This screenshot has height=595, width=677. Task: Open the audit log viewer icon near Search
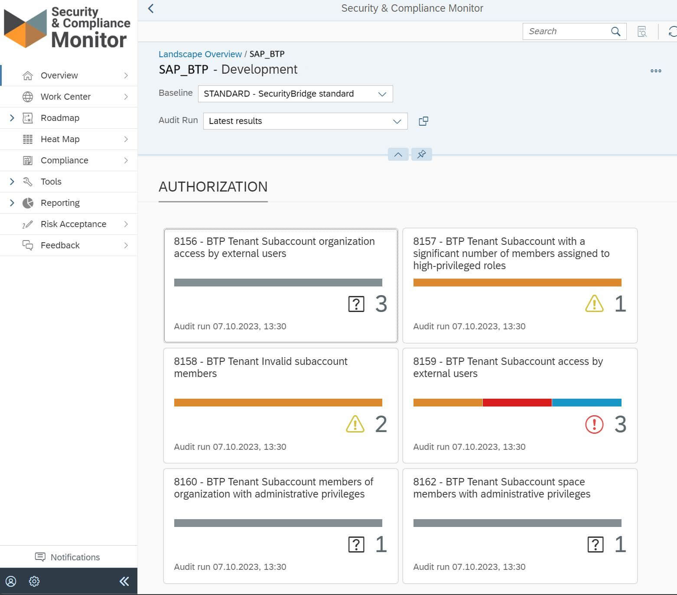[642, 31]
